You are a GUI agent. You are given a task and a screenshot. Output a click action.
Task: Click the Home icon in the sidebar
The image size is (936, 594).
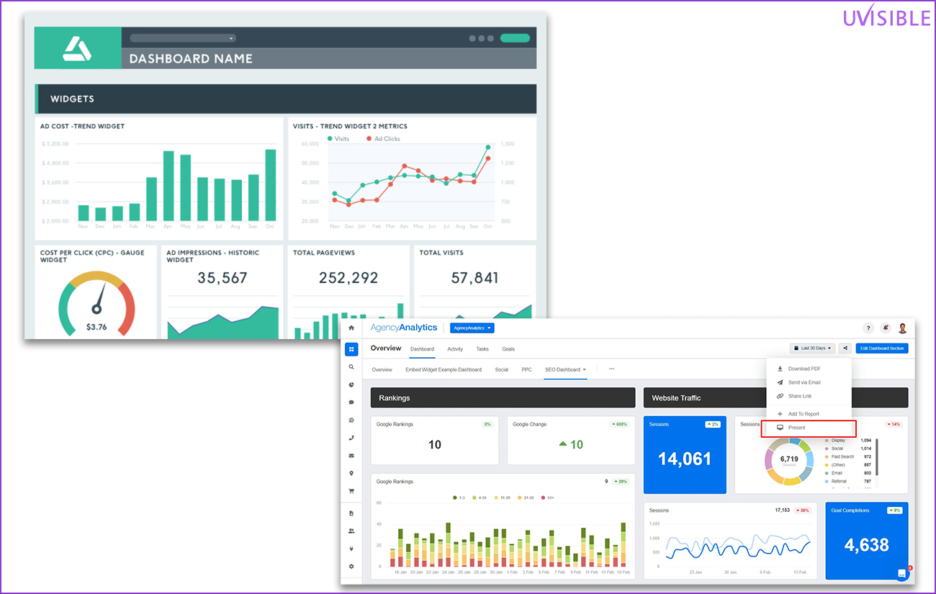point(351,328)
